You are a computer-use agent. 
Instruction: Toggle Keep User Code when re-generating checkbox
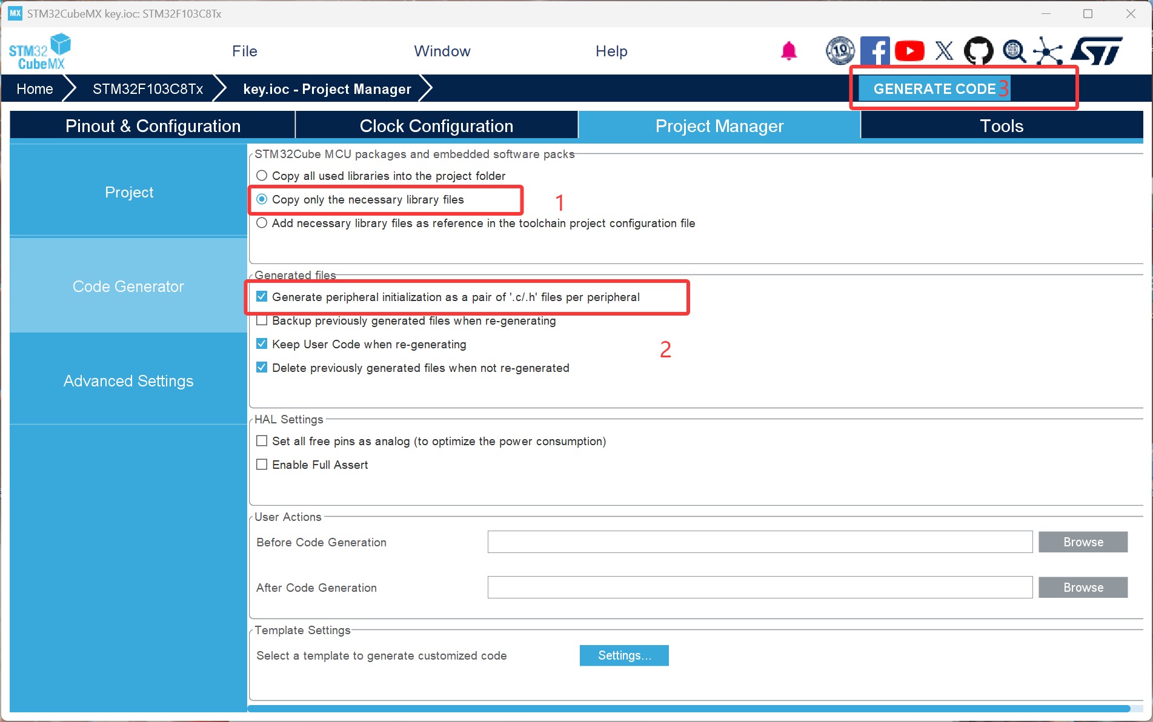262,344
